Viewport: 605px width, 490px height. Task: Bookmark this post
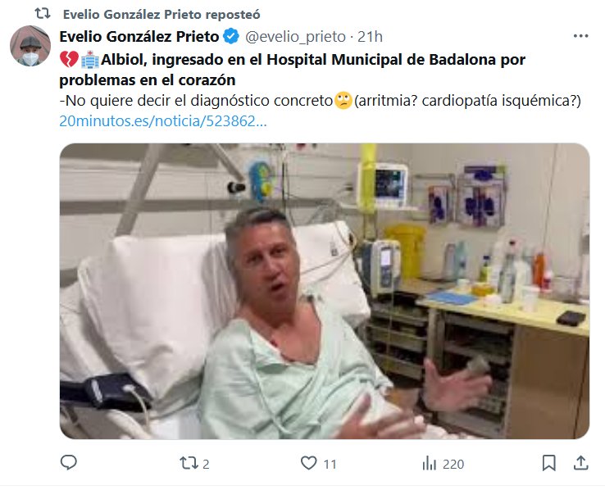pos(548,463)
